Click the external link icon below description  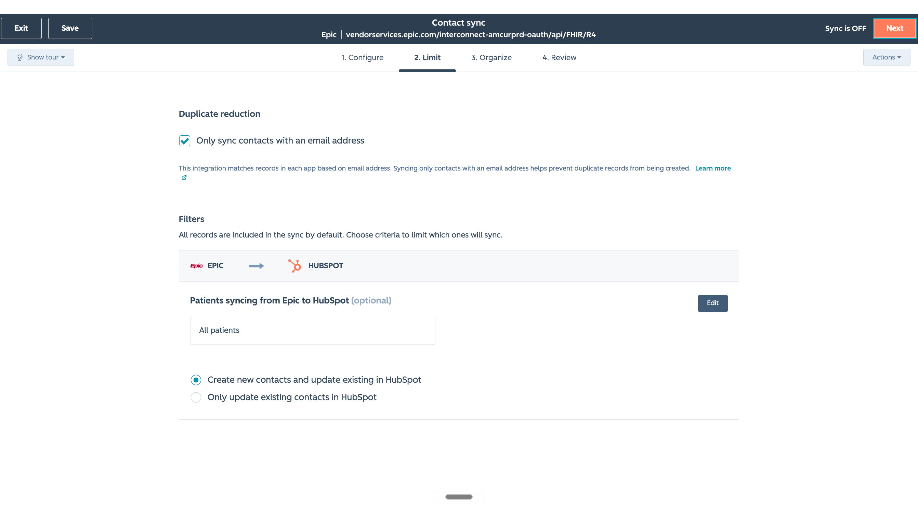pos(184,178)
